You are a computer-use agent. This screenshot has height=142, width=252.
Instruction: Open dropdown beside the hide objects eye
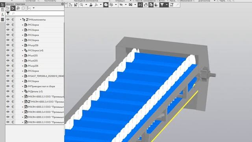[126, 5]
